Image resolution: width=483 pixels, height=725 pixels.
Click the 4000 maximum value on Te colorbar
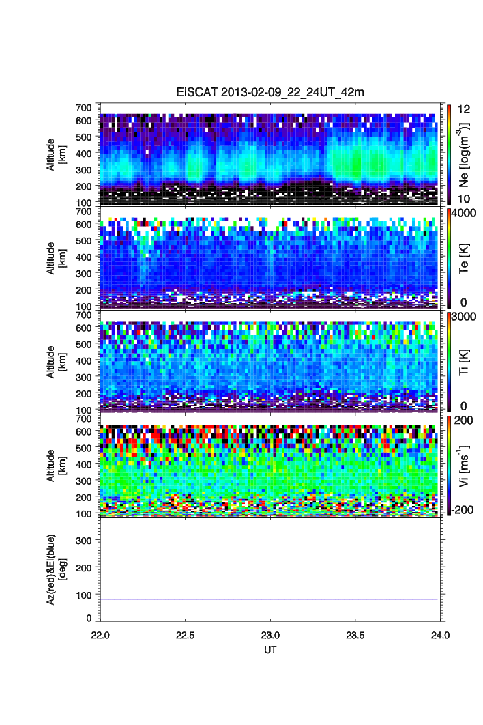click(464, 213)
